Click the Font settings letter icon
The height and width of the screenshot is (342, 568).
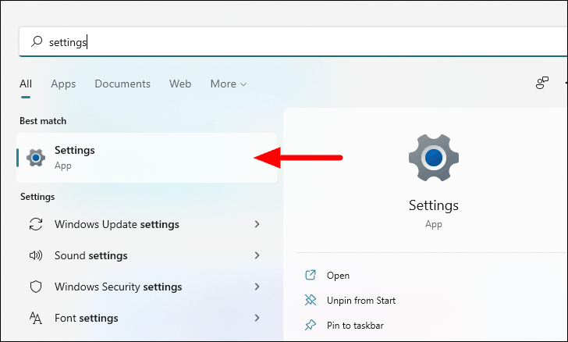pos(36,318)
